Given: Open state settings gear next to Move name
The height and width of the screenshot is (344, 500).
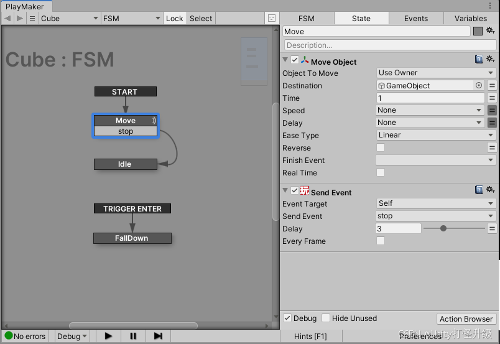Looking at the screenshot, I should point(491,30).
